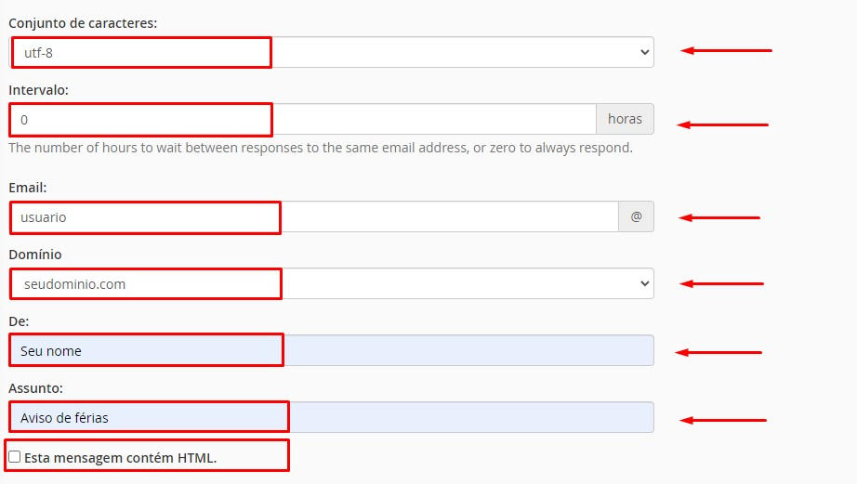Click the chevron arrow of Domínio select
Image resolution: width=857 pixels, height=484 pixels.
click(644, 283)
